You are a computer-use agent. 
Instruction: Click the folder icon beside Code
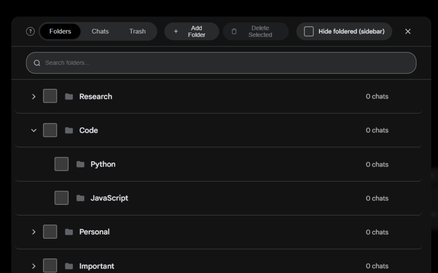point(69,130)
